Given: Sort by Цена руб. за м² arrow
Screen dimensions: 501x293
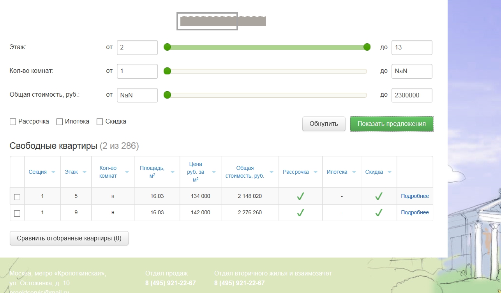Looking at the screenshot, I should pos(214,172).
